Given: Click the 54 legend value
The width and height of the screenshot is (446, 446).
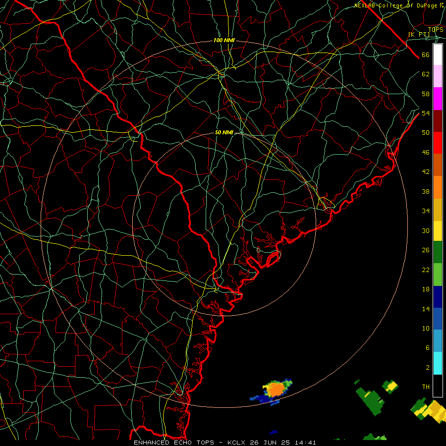Looking at the screenshot, I should point(426,113).
